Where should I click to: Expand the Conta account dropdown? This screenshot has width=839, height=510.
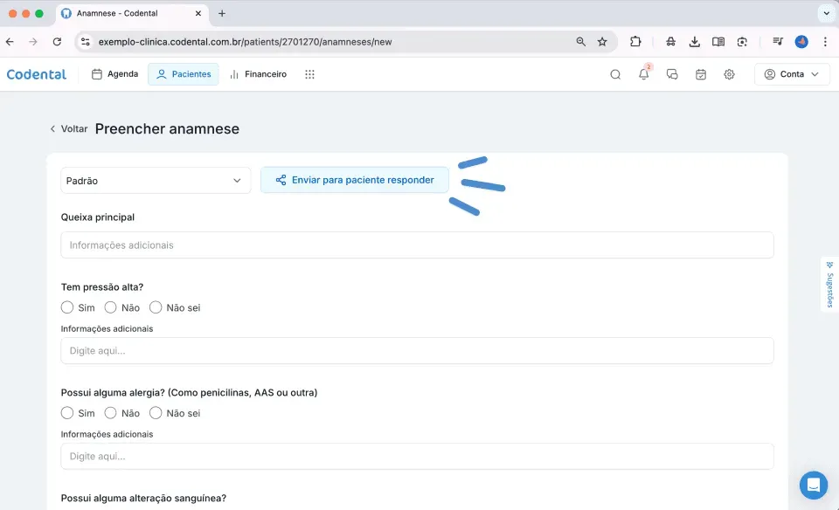point(792,74)
